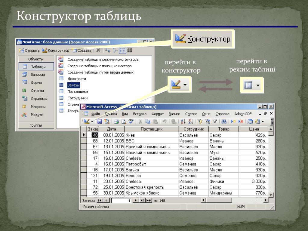This screenshot has height=231, width=308.
Task: Open the Файл menu
Action: [96, 114]
